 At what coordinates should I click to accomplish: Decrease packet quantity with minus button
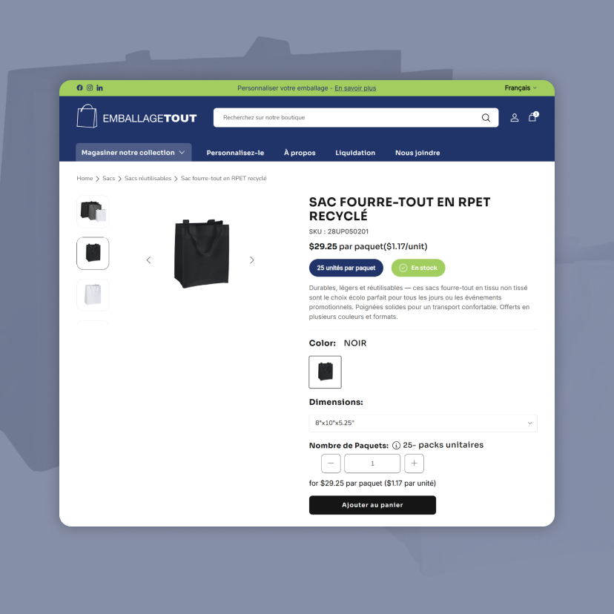331,463
